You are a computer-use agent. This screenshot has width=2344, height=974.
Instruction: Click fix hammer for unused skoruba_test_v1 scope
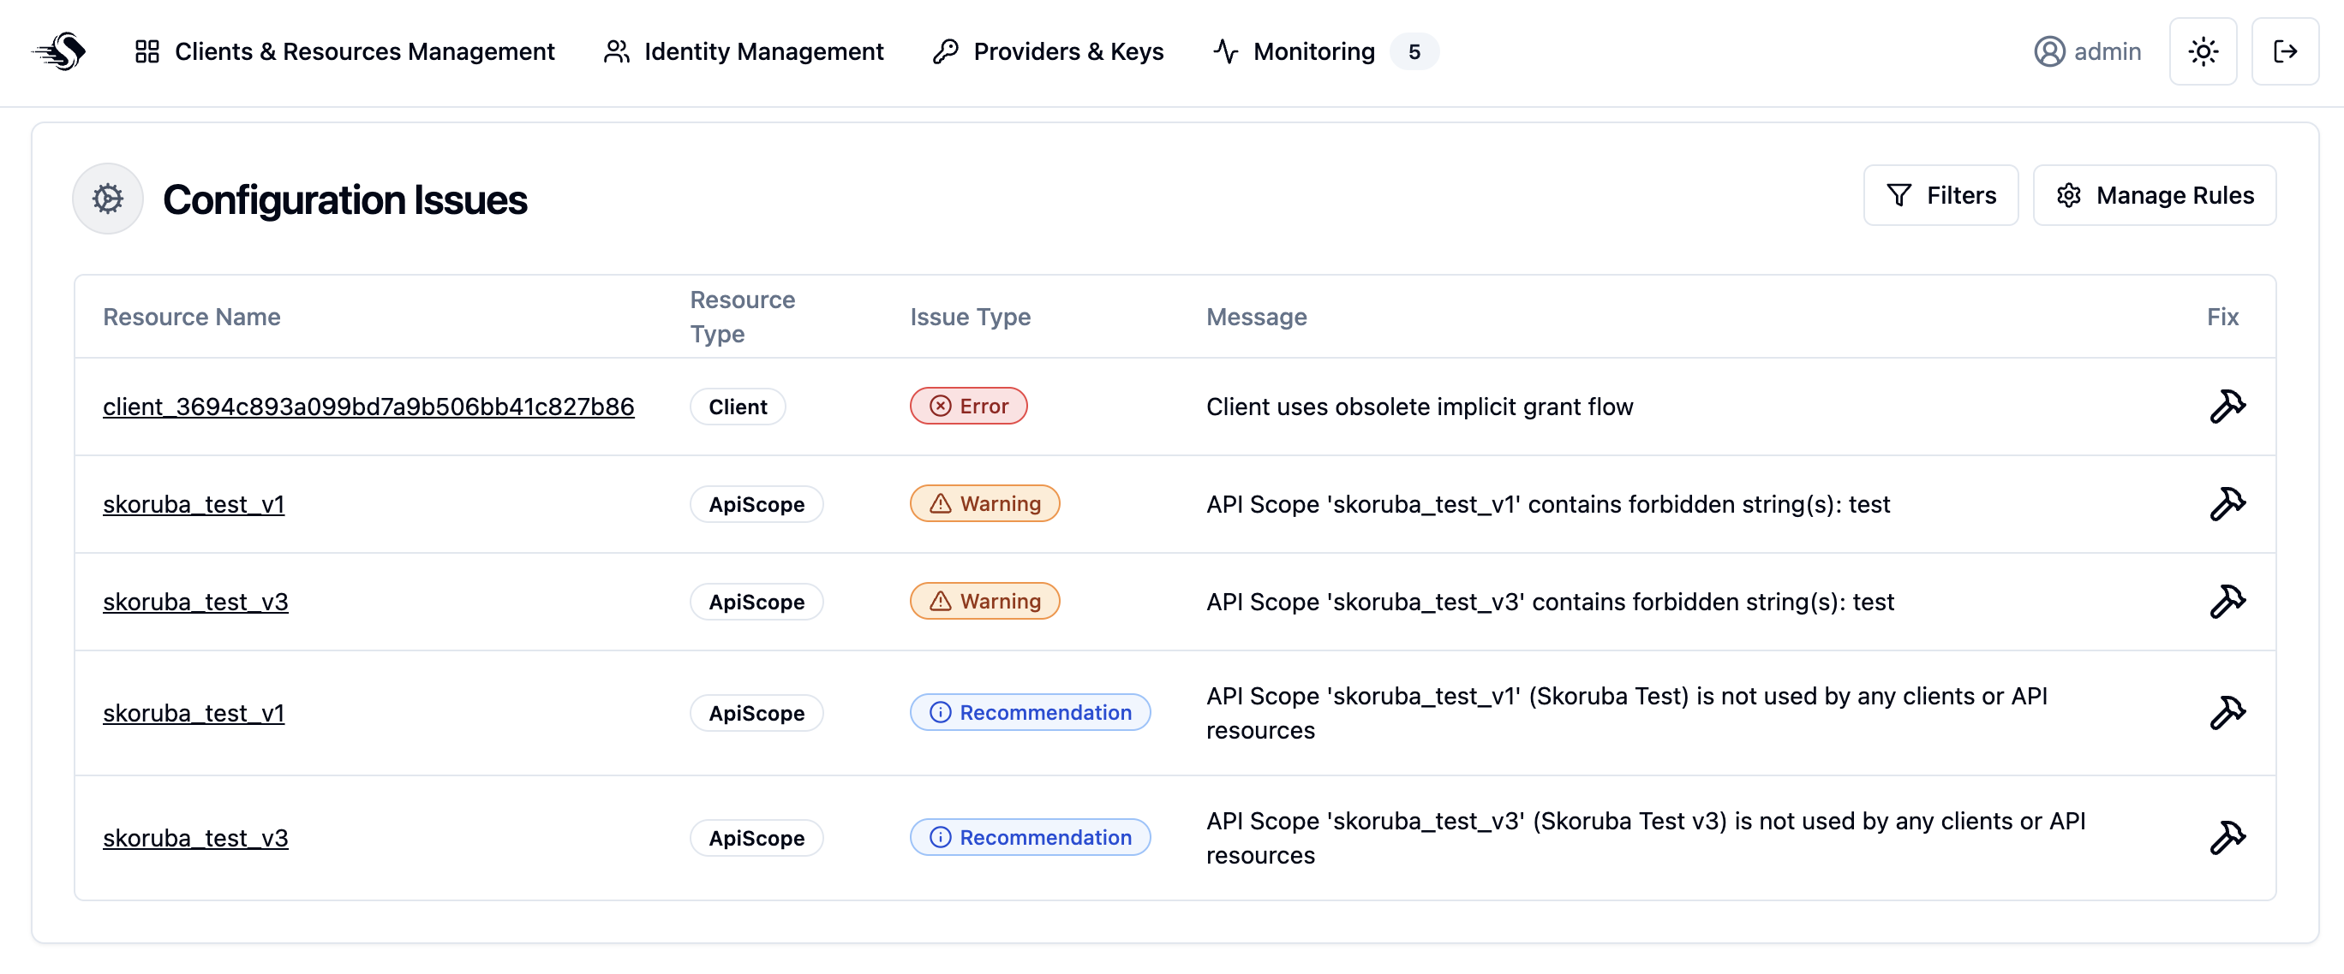(x=2227, y=713)
